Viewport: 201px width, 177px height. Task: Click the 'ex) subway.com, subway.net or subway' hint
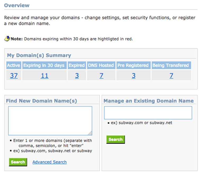click(53, 151)
